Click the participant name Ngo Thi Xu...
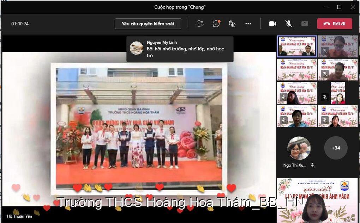Viewport: 360px width, 223px height. point(295,165)
